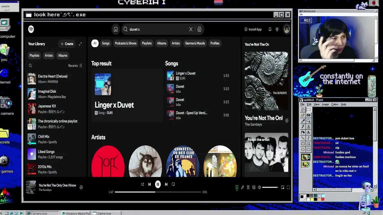Open Spotify Home via the house icon

[x=115, y=29]
